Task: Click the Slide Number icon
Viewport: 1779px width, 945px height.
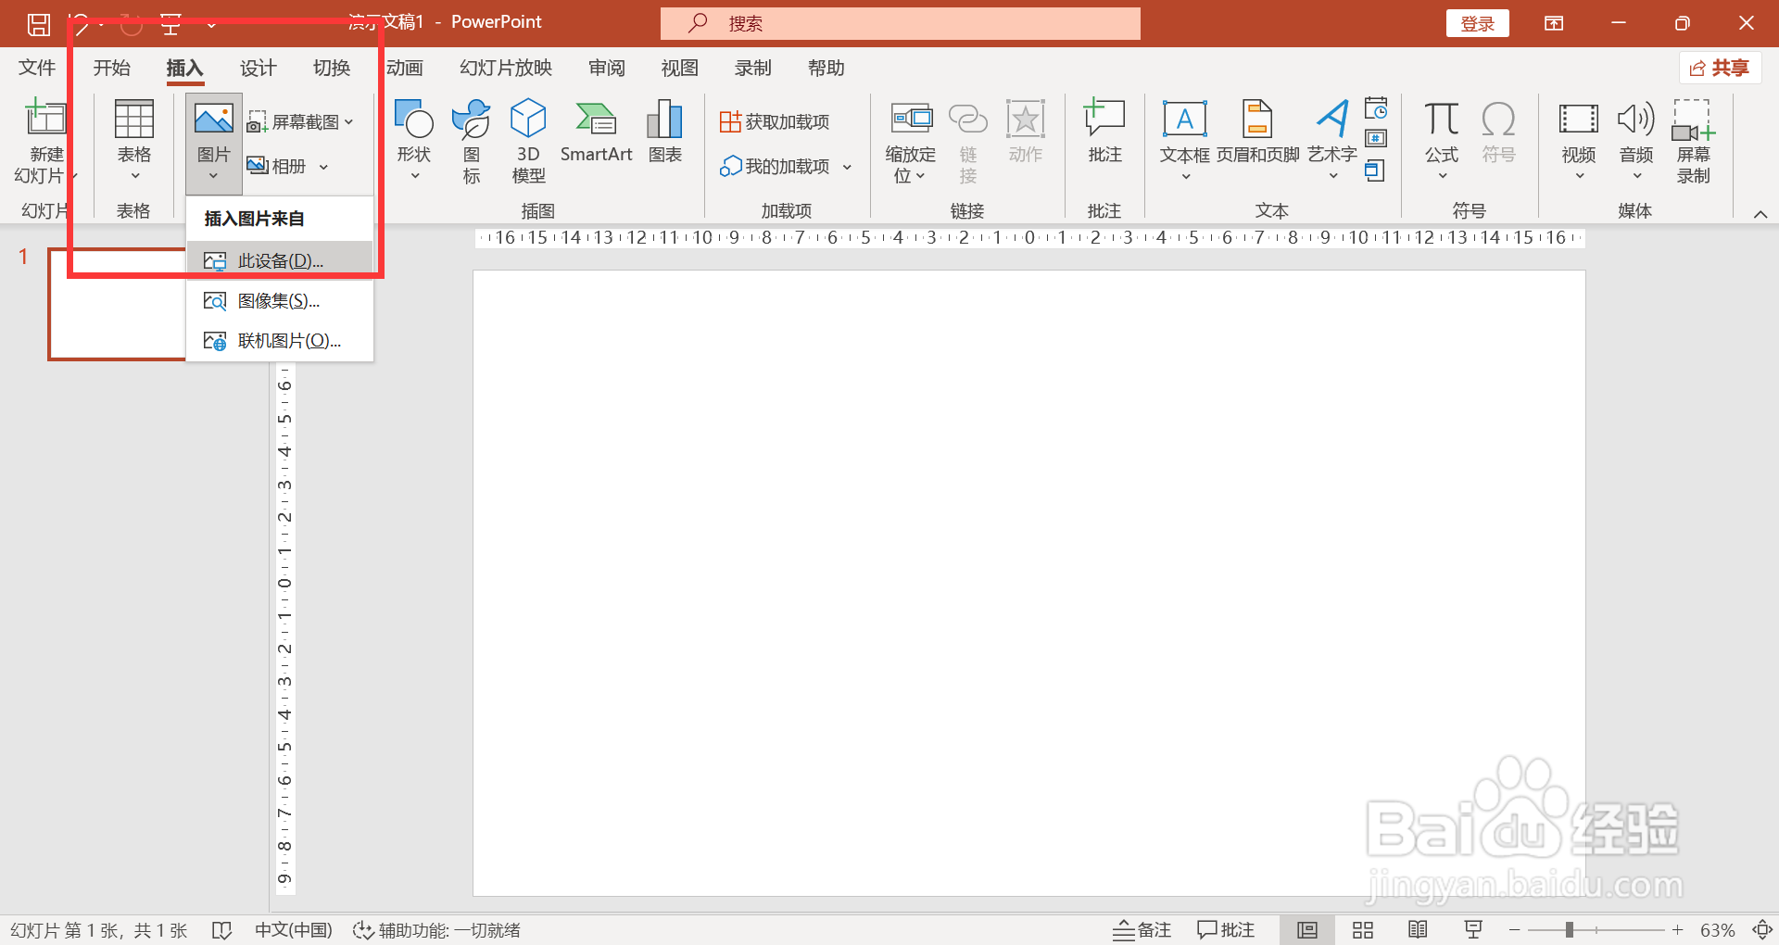Action: (1376, 140)
